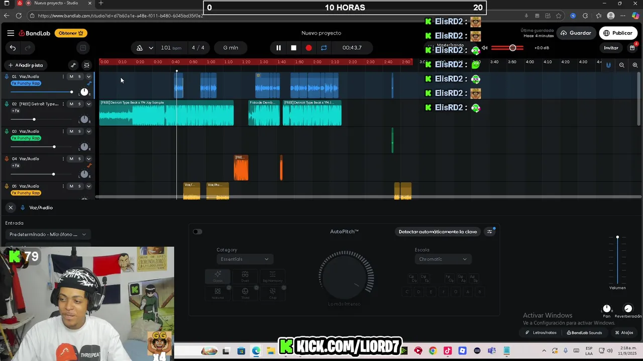This screenshot has width=643, height=361.
Task: Click track 04 orange automation icon
Action: 89,165
